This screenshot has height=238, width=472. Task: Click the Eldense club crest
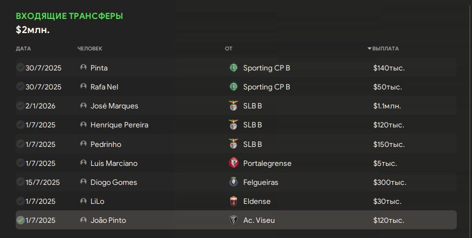[x=234, y=201]
